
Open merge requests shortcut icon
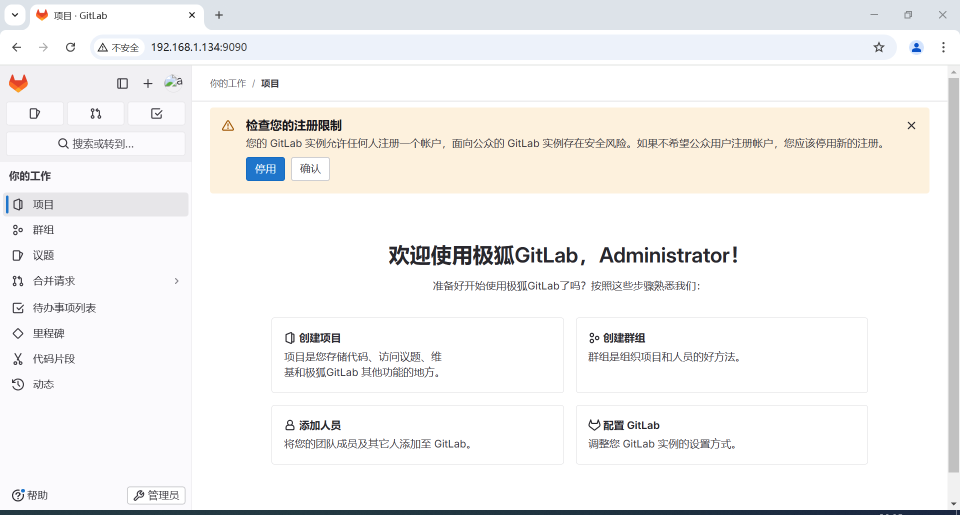(96, 113)
